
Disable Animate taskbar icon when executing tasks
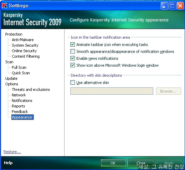click(72, 45)
